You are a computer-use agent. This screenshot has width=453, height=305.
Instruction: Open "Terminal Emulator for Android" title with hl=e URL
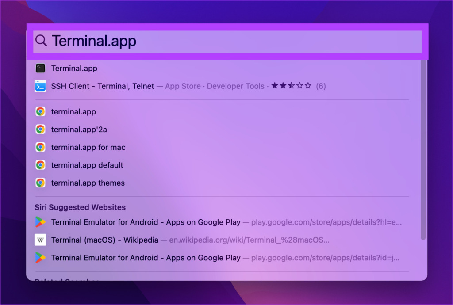point(146,222)
